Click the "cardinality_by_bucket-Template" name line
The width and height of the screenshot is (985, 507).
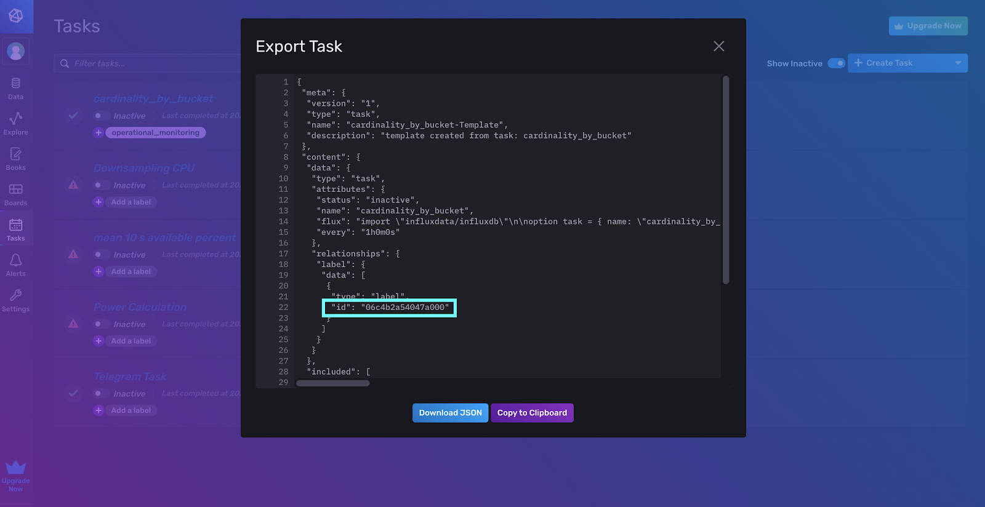pyautogui.click(x=407, y=125)
